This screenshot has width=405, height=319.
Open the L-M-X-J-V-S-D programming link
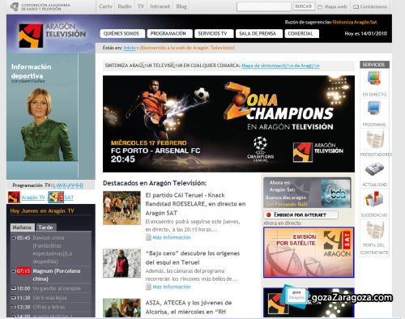point(68,185)
